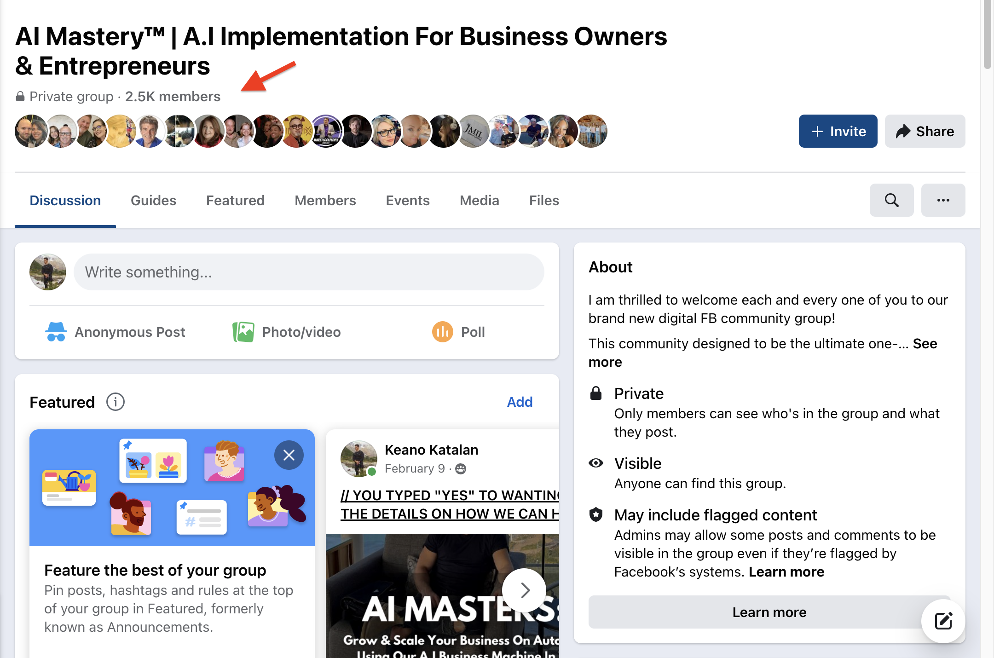This screenshot has width=994, height=658.
Task: Open the three-dot more options button
Action: 943,200
